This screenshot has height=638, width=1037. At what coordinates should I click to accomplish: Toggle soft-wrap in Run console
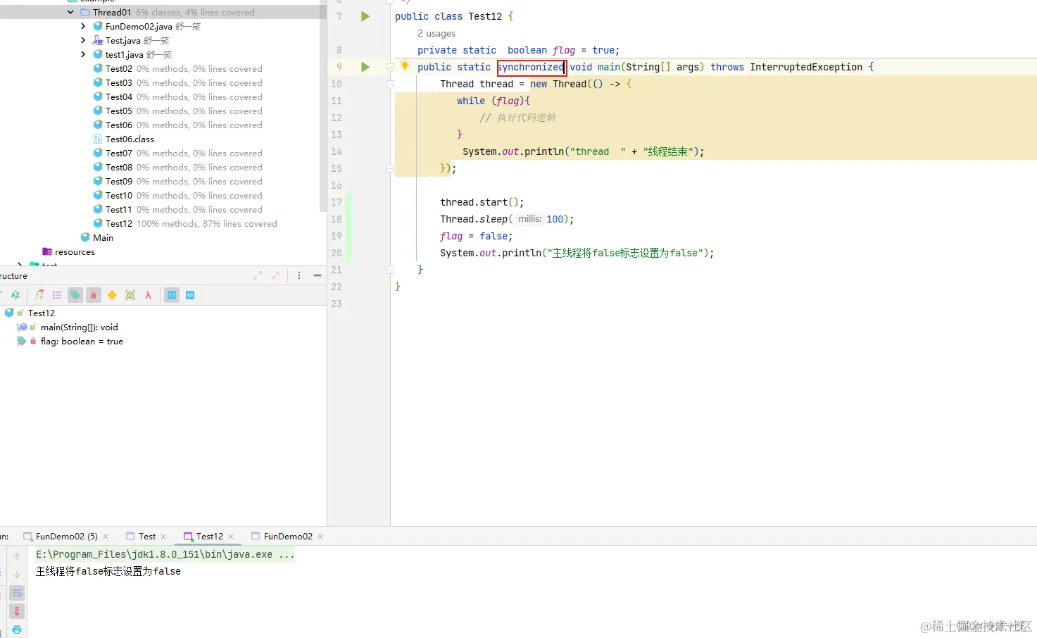[17, 593]
